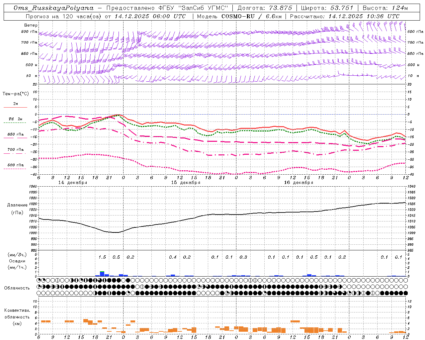Click the elevation text 'Высота: 124м'
The width and height of the screenshot is (425, 340).
385,8
